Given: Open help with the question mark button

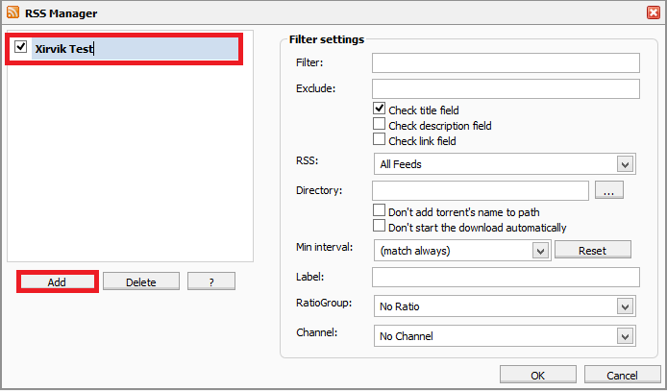Looking at the screenshot, I should 210,281.
